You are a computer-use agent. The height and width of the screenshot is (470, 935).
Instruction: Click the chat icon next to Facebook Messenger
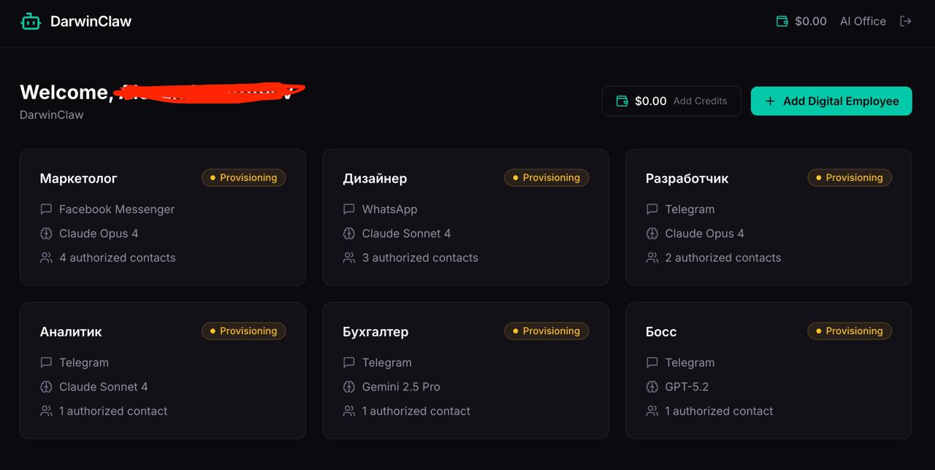(46, 209)
